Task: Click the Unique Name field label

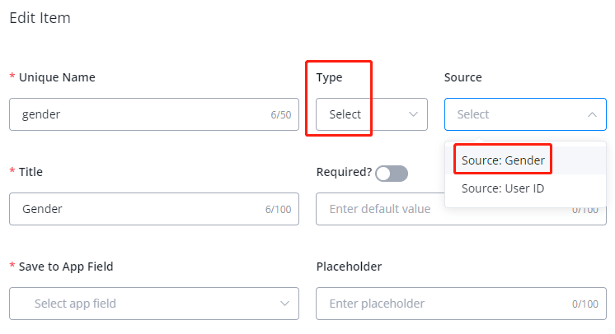Action: click(57, 77)
